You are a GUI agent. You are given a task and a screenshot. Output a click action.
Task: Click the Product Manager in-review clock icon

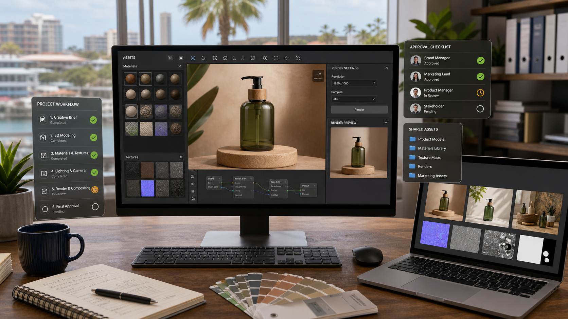coord(480,93)
